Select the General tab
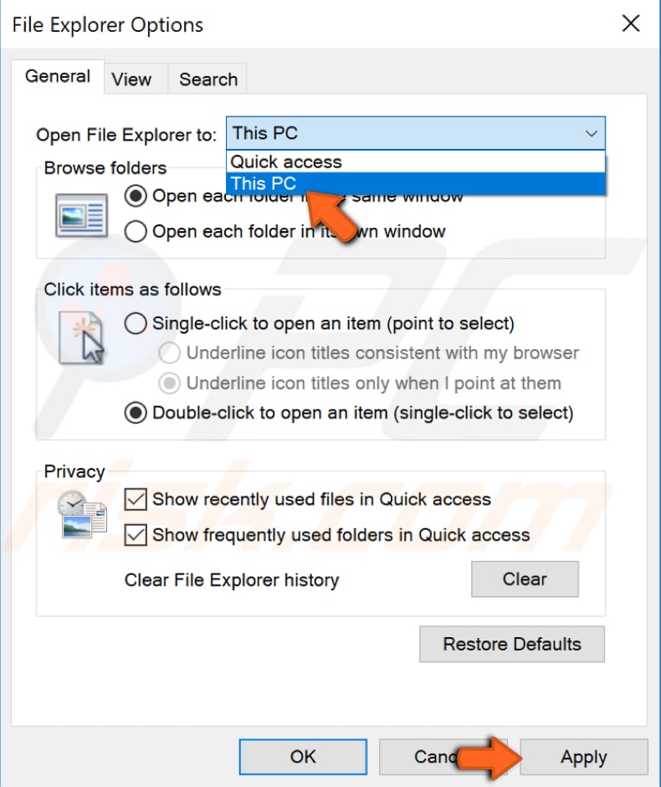The width and height of the screenshot is (661, 787). point(58,76)
